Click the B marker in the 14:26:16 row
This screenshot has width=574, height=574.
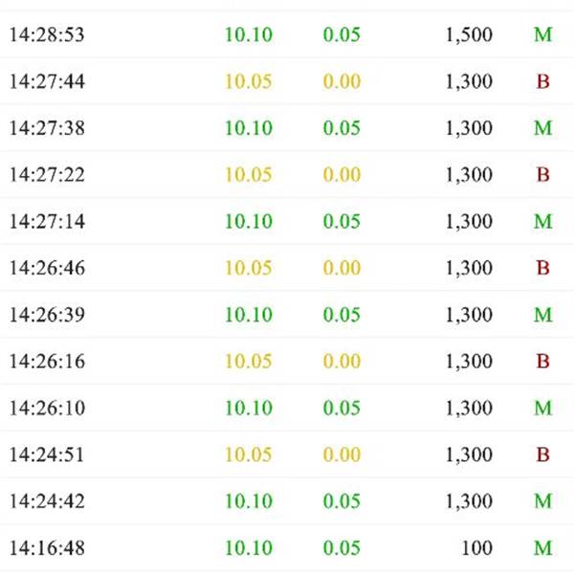point(542,362)
